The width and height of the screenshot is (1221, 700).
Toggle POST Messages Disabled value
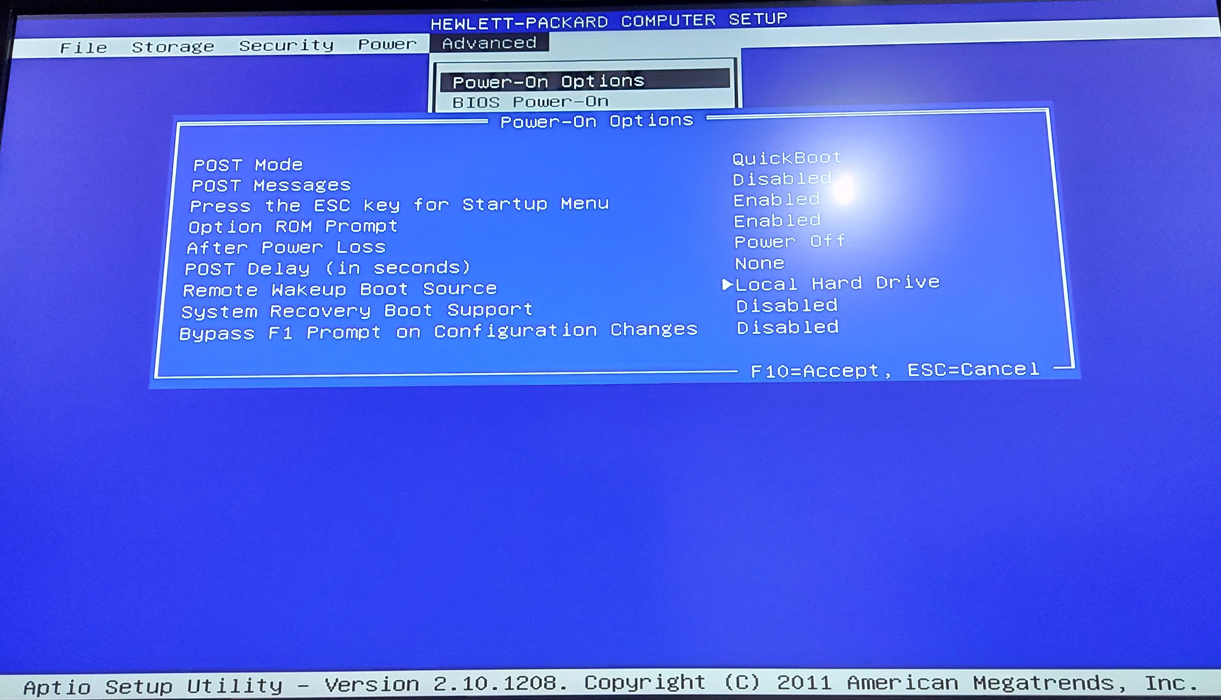[782, 179]
